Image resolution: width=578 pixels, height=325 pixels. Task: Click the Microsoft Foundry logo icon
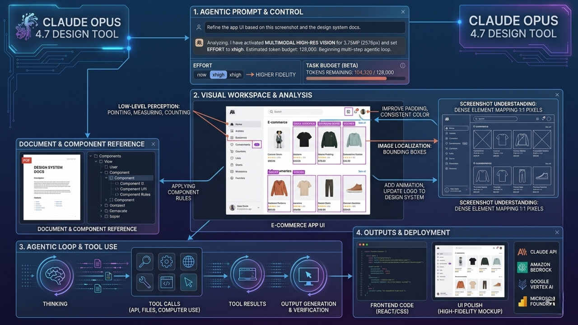tap(522, 302)
